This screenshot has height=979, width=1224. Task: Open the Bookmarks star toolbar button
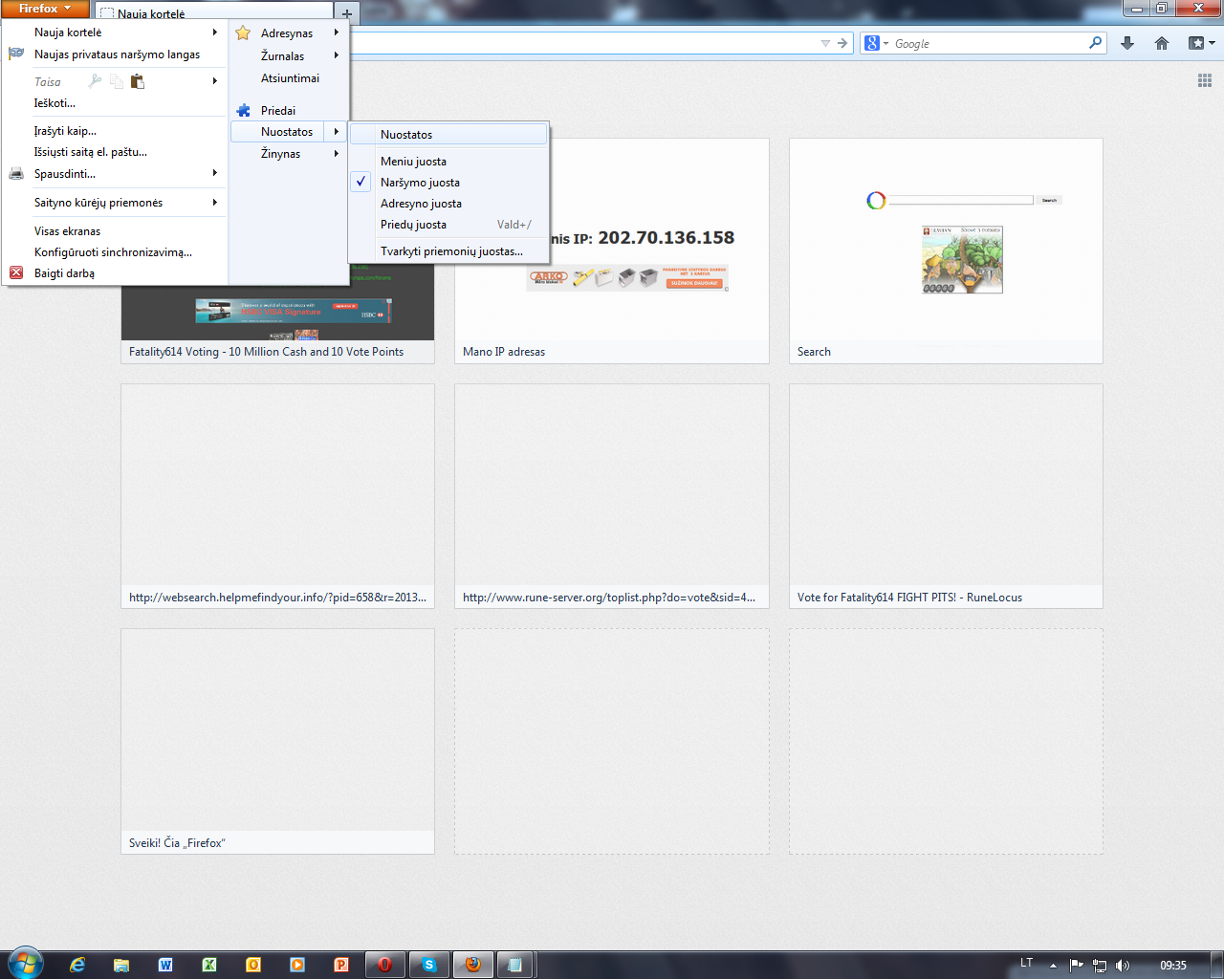click(x=1200, y=43)
